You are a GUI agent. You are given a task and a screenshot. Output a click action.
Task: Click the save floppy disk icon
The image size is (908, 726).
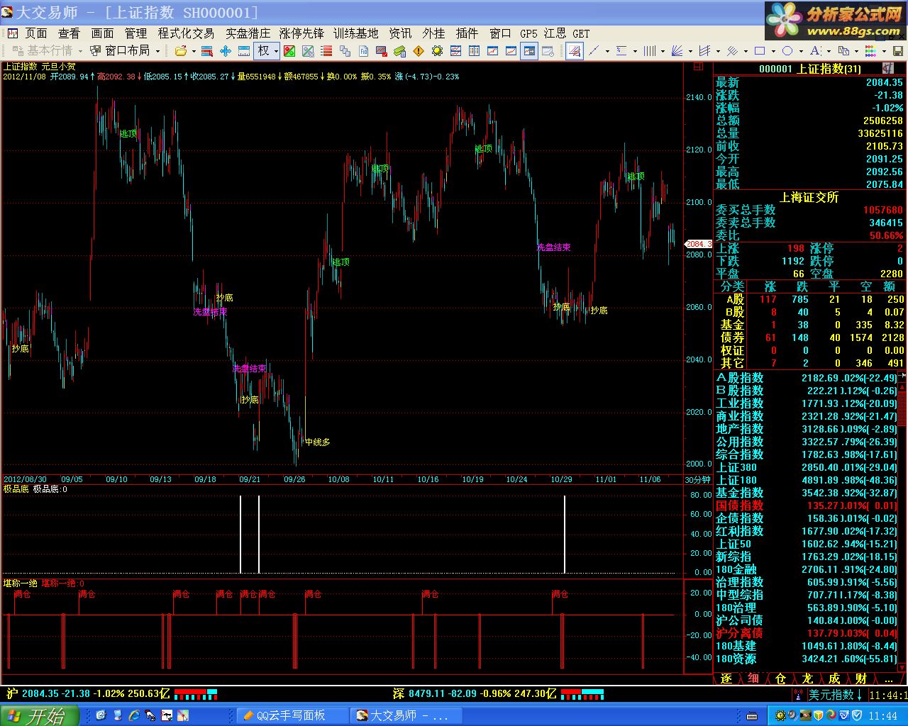point(897,51)
